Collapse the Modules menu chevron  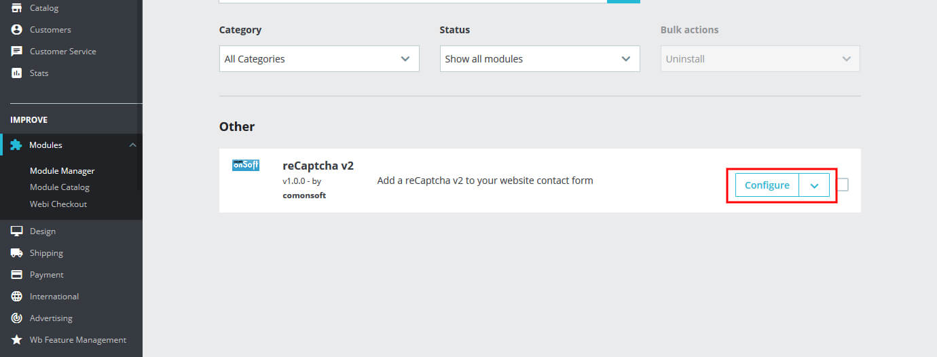point(132,145)
